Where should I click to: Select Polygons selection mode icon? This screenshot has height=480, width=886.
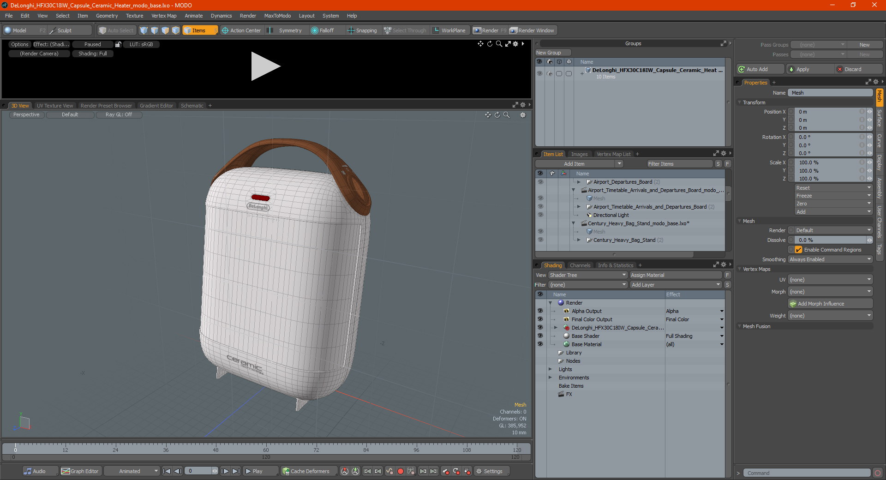coord(165,30)
